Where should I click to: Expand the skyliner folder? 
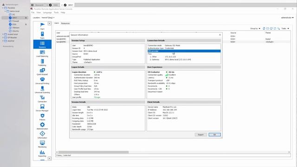click(3, 41)
